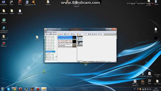Click the search field below the IMG list
The width and height of the screenshot is (161, 91).
click(51, 61)
